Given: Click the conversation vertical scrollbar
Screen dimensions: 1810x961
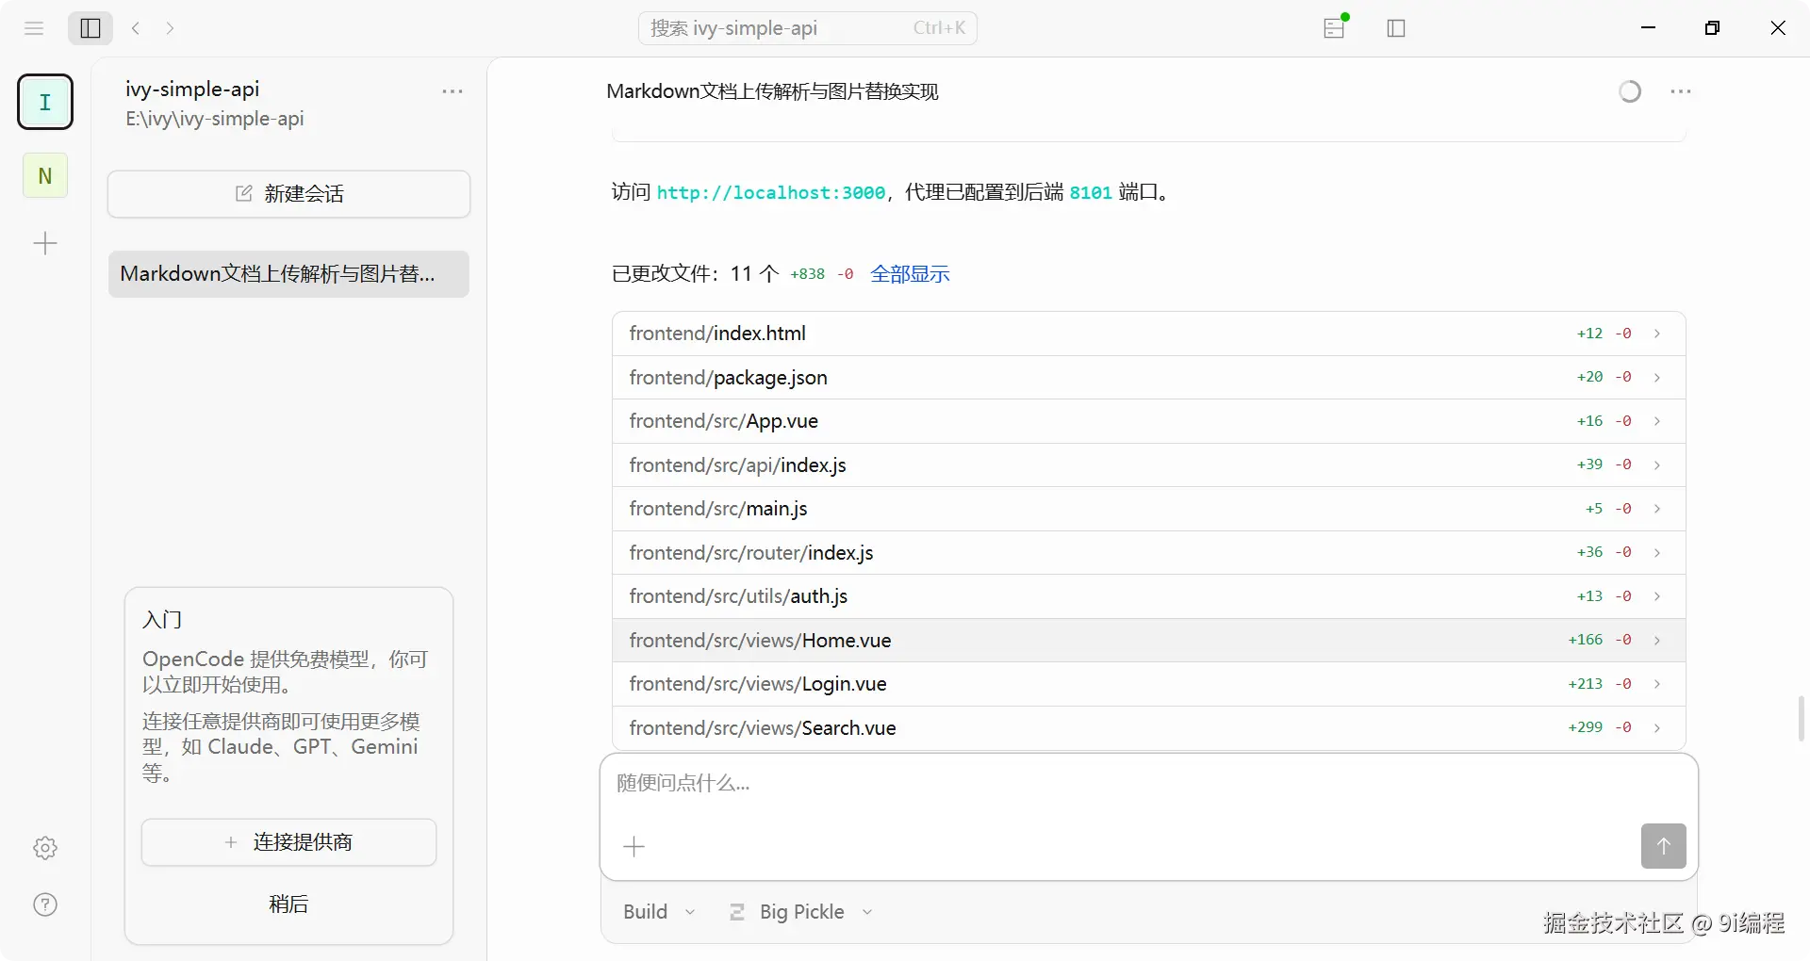Looking at the screenshot, I should 1801,719.
